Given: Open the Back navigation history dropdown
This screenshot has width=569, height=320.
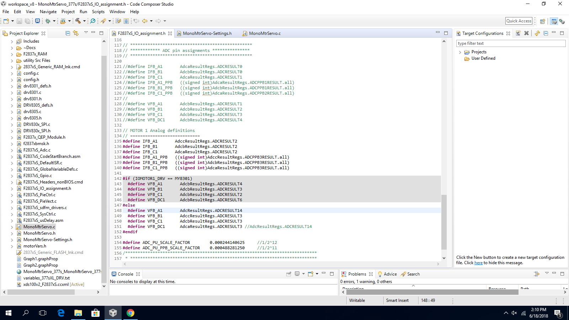Looking at the screenshot, I should tap(151, 21).
